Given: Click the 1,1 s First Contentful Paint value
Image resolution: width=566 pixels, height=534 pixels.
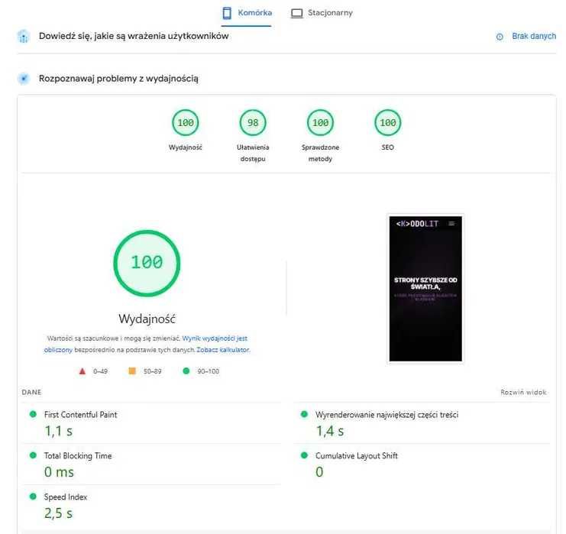Looking at the screenshot, I should click(x=59, y=431).
